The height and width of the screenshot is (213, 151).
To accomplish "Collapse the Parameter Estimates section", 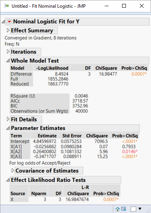I will pos(8,128).
